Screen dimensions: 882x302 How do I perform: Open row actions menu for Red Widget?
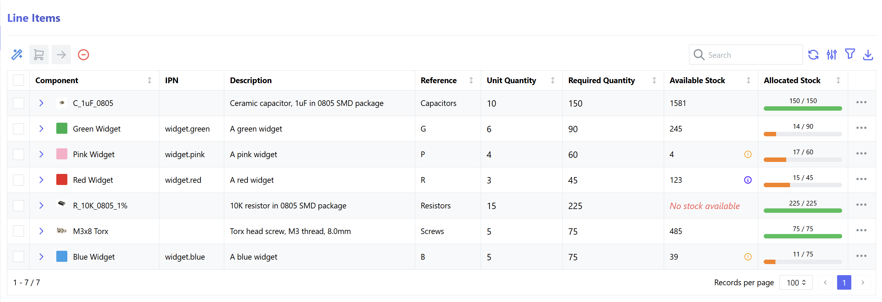tap(861, 179)
